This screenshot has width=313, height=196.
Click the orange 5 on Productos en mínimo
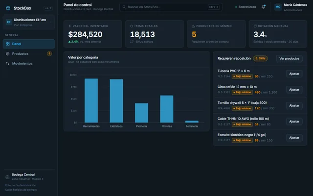pyautogui.click(x=194, y=34)
